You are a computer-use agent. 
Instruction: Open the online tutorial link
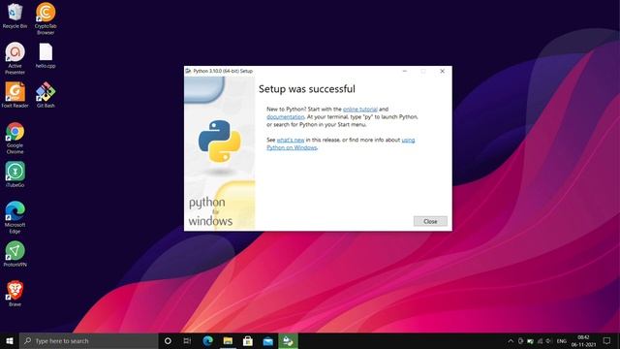(359, 110)
